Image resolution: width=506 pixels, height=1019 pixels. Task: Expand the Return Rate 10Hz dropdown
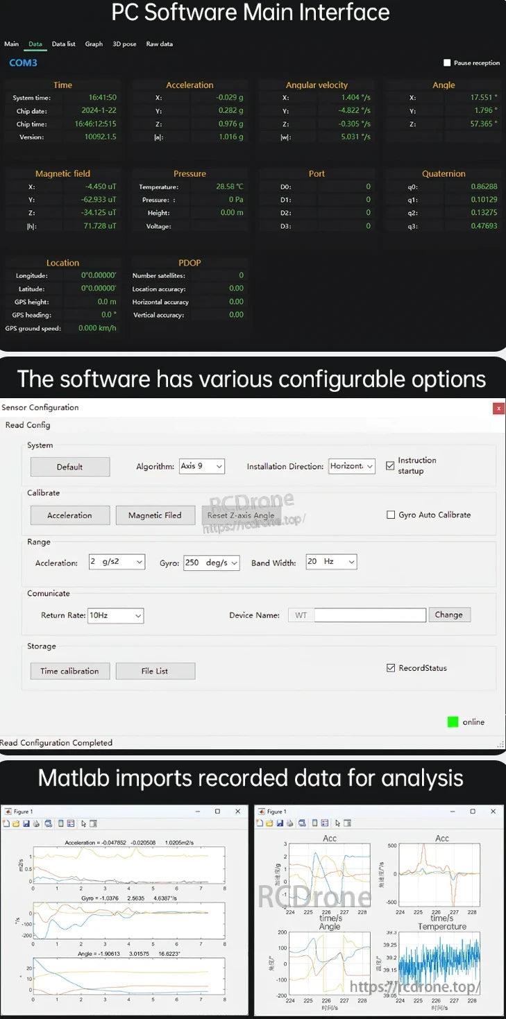[x=115, y=615]
